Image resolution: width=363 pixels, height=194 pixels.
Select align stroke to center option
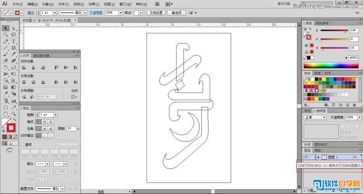[x=39, y=136]
